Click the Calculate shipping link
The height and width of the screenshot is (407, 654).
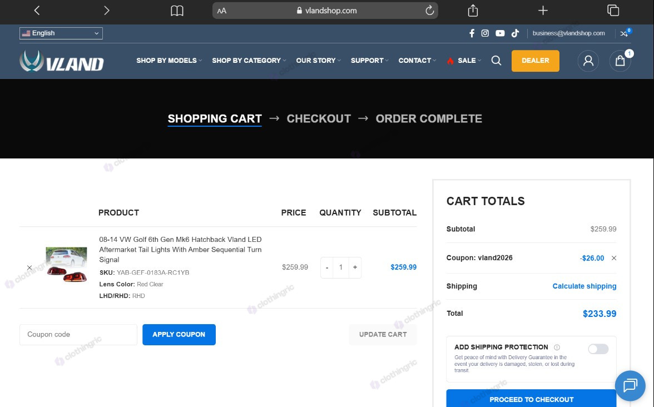coord(584,286)
